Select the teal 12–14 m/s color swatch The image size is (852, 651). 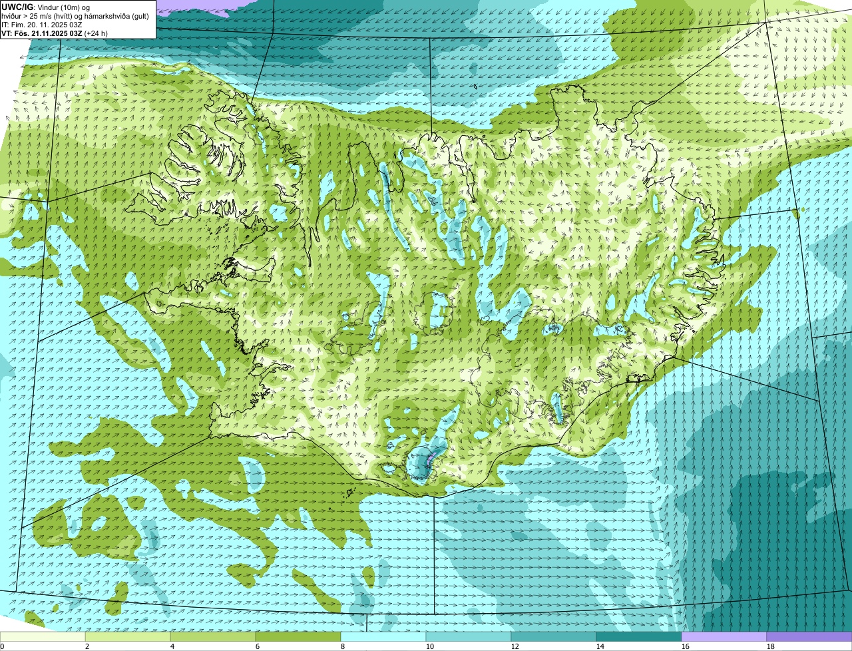click(x=554, y=637)
